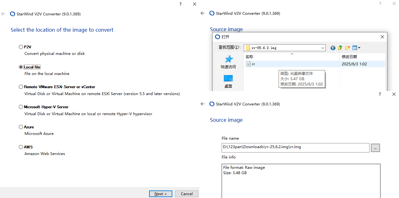Click the Next button
Viewport: 399px width, 198px height.
coord(161,194)
